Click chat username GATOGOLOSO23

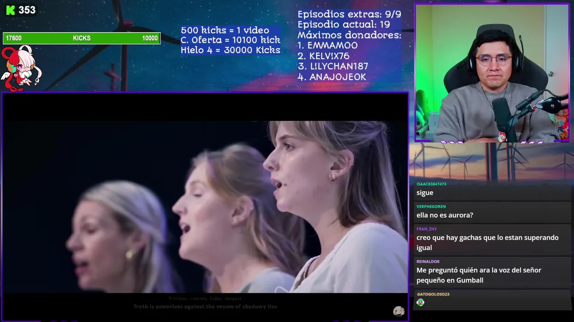click(x=433, y=294)
